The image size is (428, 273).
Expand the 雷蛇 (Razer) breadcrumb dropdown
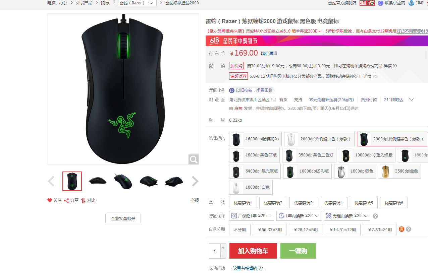click(138, 3)
